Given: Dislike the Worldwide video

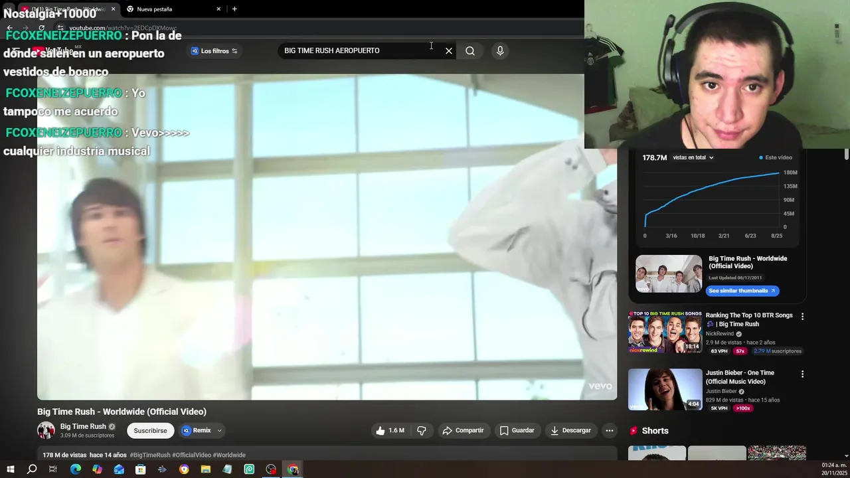Looking at the screenshot, I should (x=422, y=430).
